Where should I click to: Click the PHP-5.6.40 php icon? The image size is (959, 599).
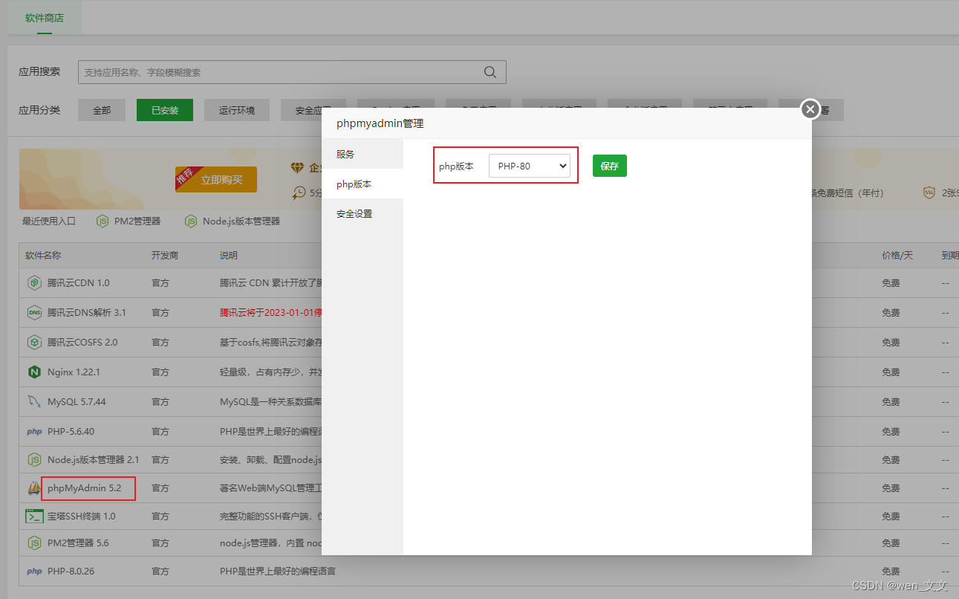pos(34,431)
